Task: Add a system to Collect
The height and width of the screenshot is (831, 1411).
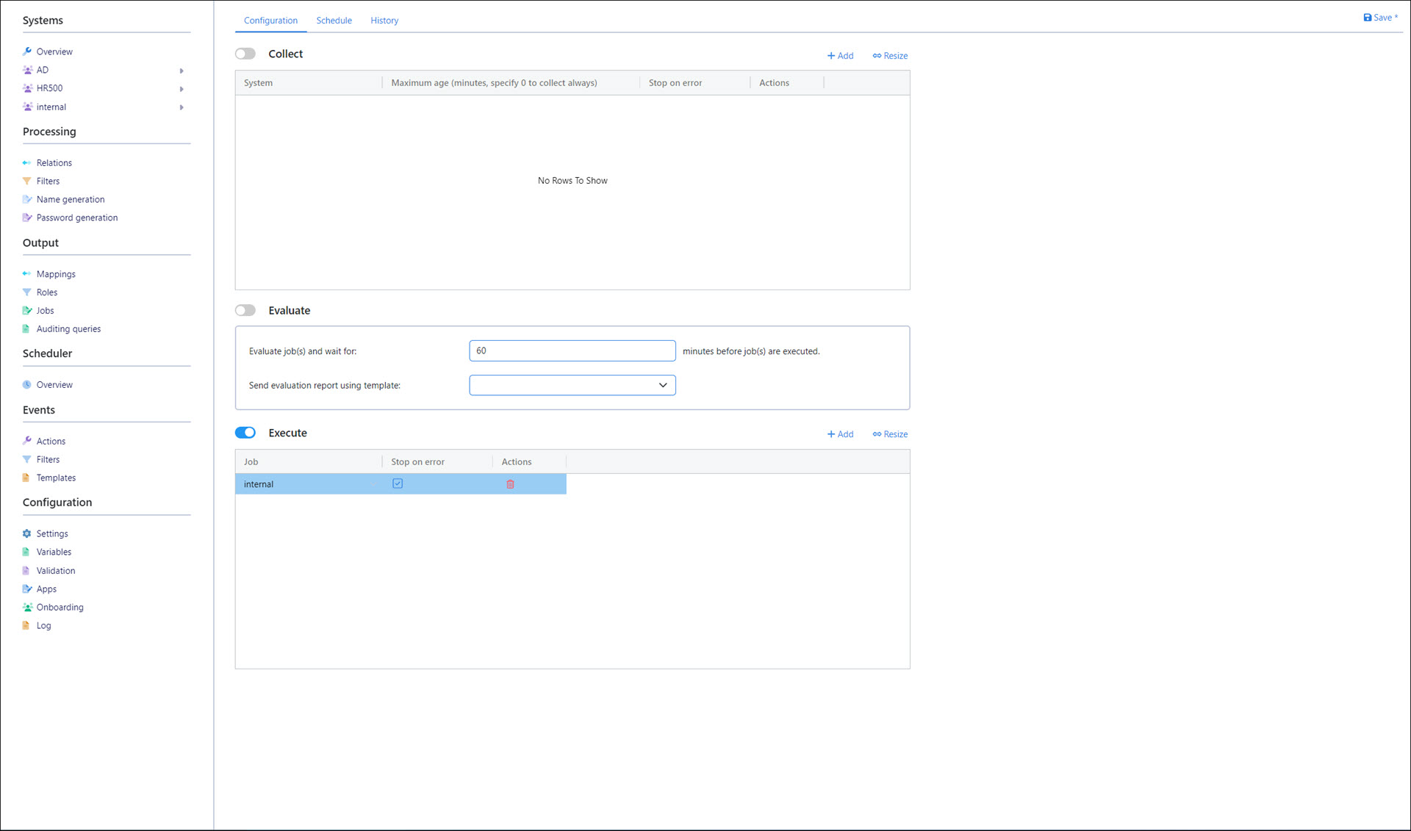Action: [x=840, y=56]
